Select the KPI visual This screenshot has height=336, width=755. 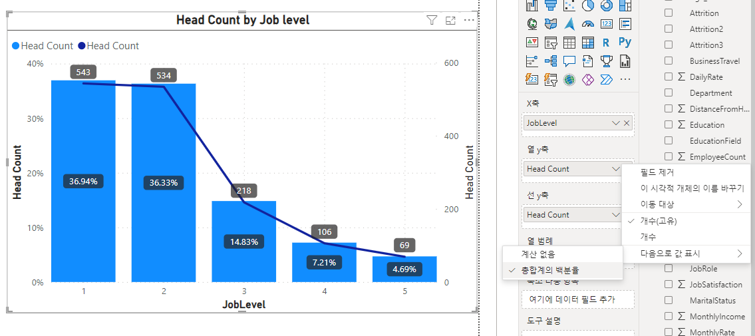pos(532,43)
